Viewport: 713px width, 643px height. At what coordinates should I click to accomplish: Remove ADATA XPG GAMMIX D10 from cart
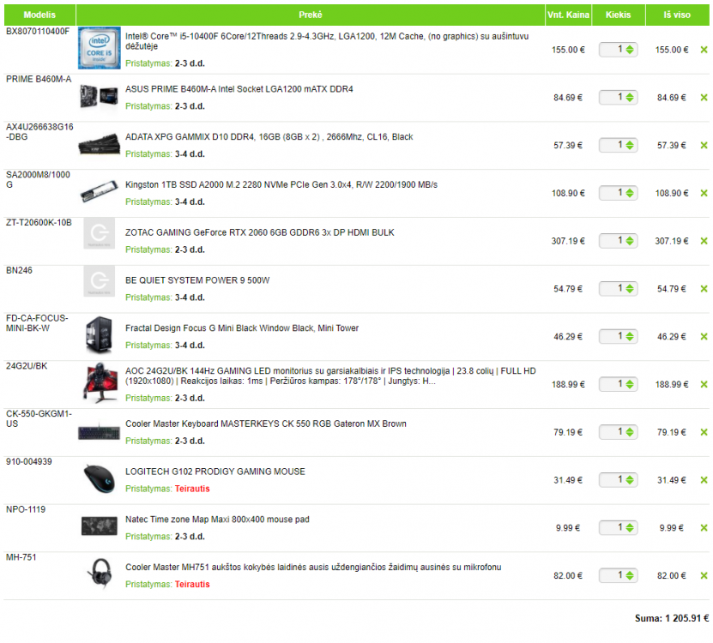point(704,146)
